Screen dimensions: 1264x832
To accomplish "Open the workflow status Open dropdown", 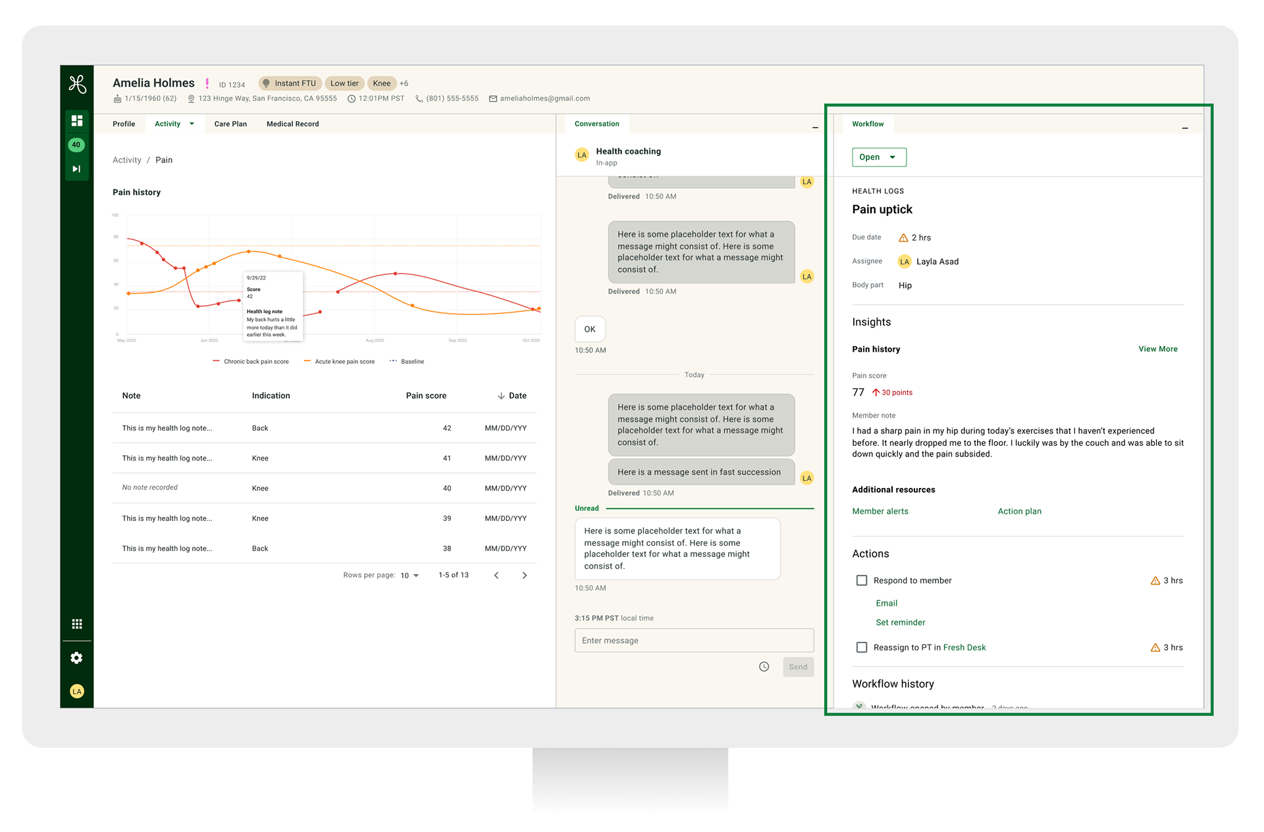I will coord(879,157).
